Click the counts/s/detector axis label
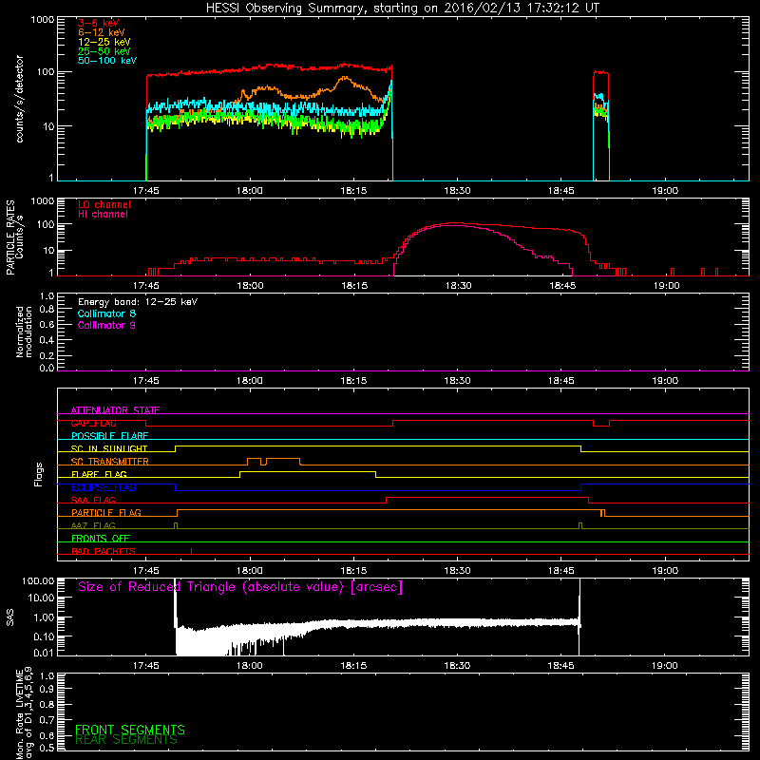This screenshot has height=760, width=760. (x=19, y=99)
